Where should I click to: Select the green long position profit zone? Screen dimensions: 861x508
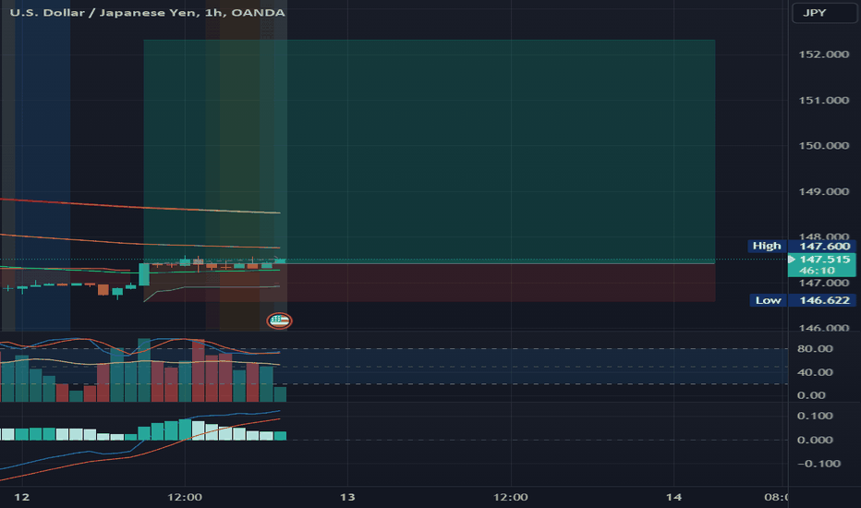tap(430, 151)
